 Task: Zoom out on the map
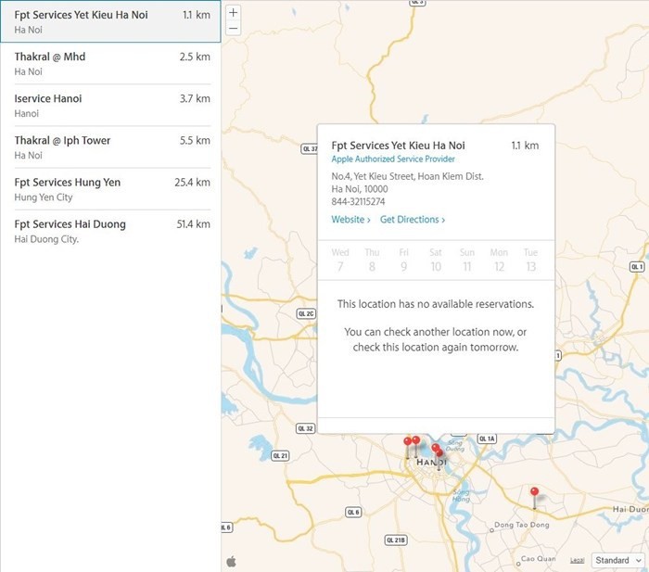[233, 28]
